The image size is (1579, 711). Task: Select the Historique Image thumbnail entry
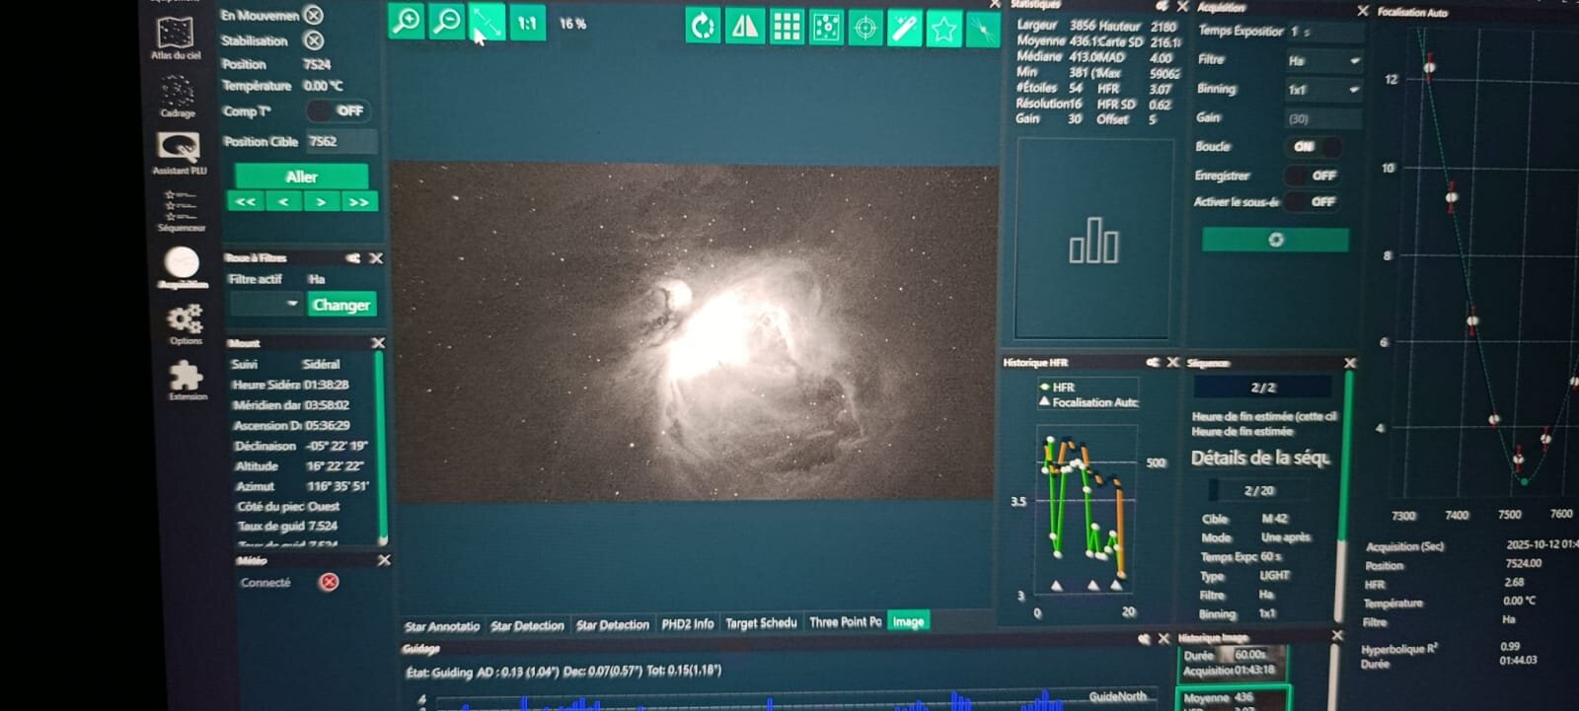[x=1235, y=663]
